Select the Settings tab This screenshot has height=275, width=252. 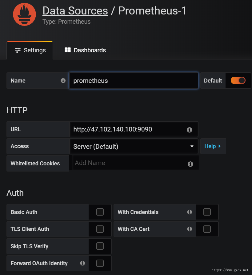point(30,50)
